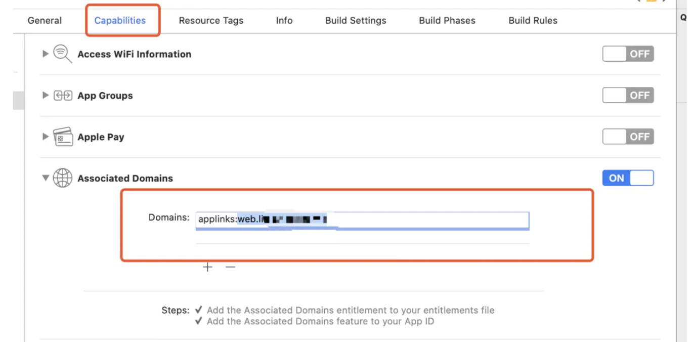Turn off Associated Domains switch

tap(628, 178)
